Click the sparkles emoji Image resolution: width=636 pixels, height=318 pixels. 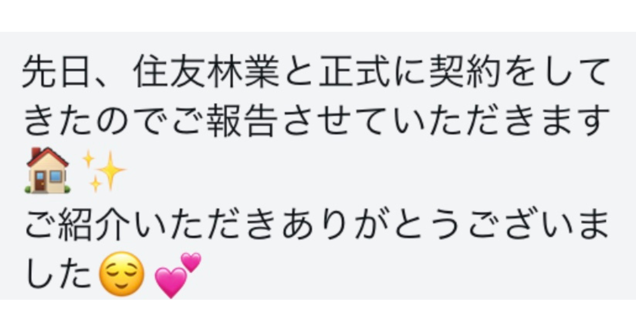[x=103, y=171]
